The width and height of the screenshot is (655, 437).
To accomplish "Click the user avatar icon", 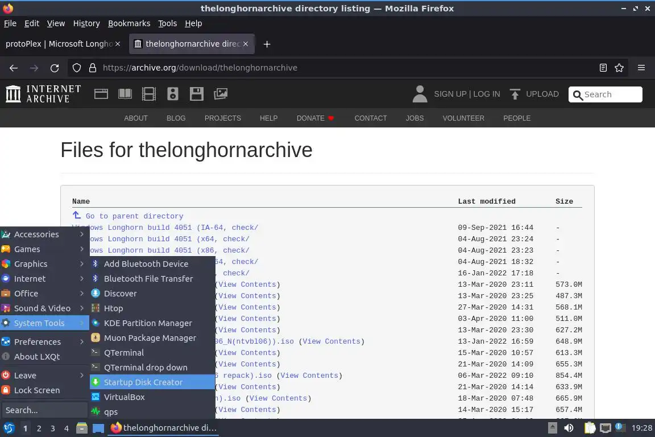I will [420, 94].
